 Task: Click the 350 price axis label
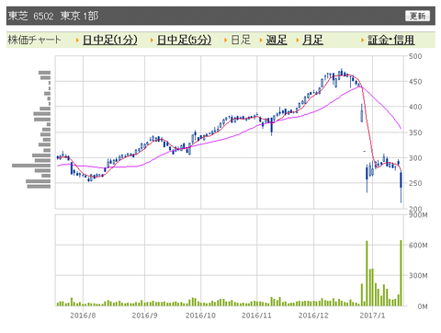coord(415,132)
